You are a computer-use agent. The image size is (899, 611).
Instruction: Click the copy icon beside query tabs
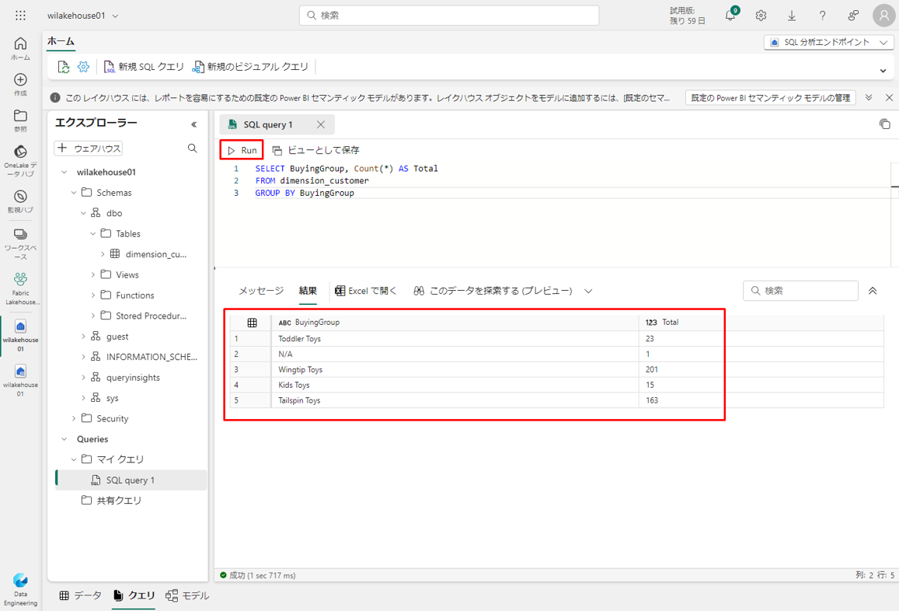click(x=885, y=124)
